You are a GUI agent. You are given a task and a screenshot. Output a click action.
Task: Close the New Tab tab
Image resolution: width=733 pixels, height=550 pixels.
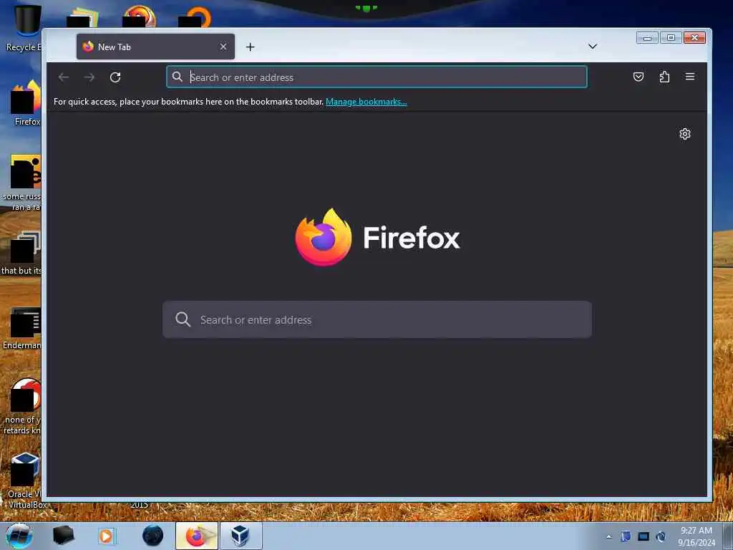pos(223,47)
